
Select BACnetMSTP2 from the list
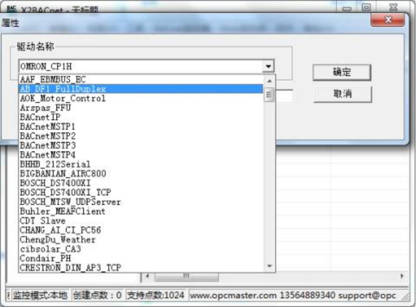141,136
